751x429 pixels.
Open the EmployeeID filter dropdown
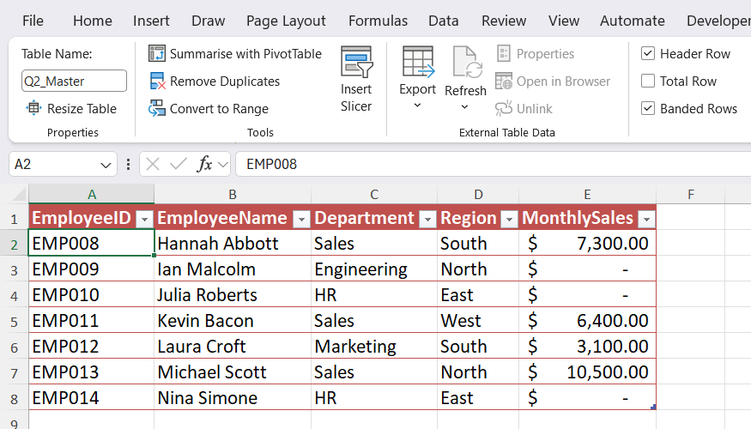(144, 220)
